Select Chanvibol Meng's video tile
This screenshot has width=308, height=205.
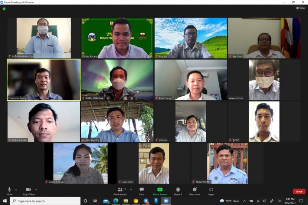point(43,80)
